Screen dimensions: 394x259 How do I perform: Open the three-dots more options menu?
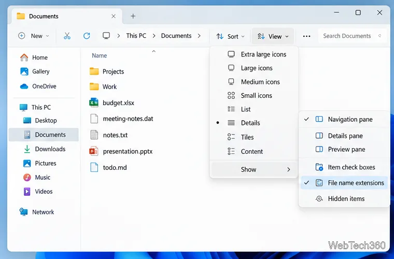[x=306, y=36]
